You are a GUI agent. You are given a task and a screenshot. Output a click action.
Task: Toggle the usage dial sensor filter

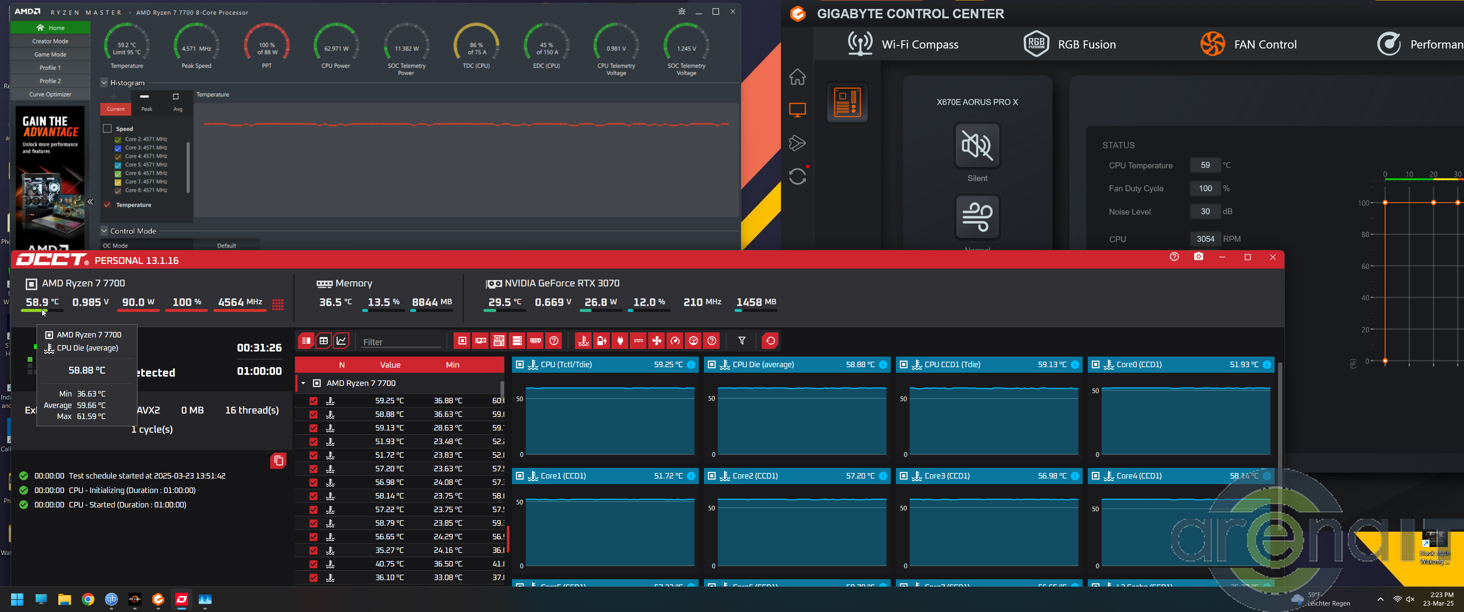[693, 340]
